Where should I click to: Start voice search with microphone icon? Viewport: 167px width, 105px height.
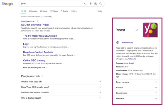[x=91, y=4]
